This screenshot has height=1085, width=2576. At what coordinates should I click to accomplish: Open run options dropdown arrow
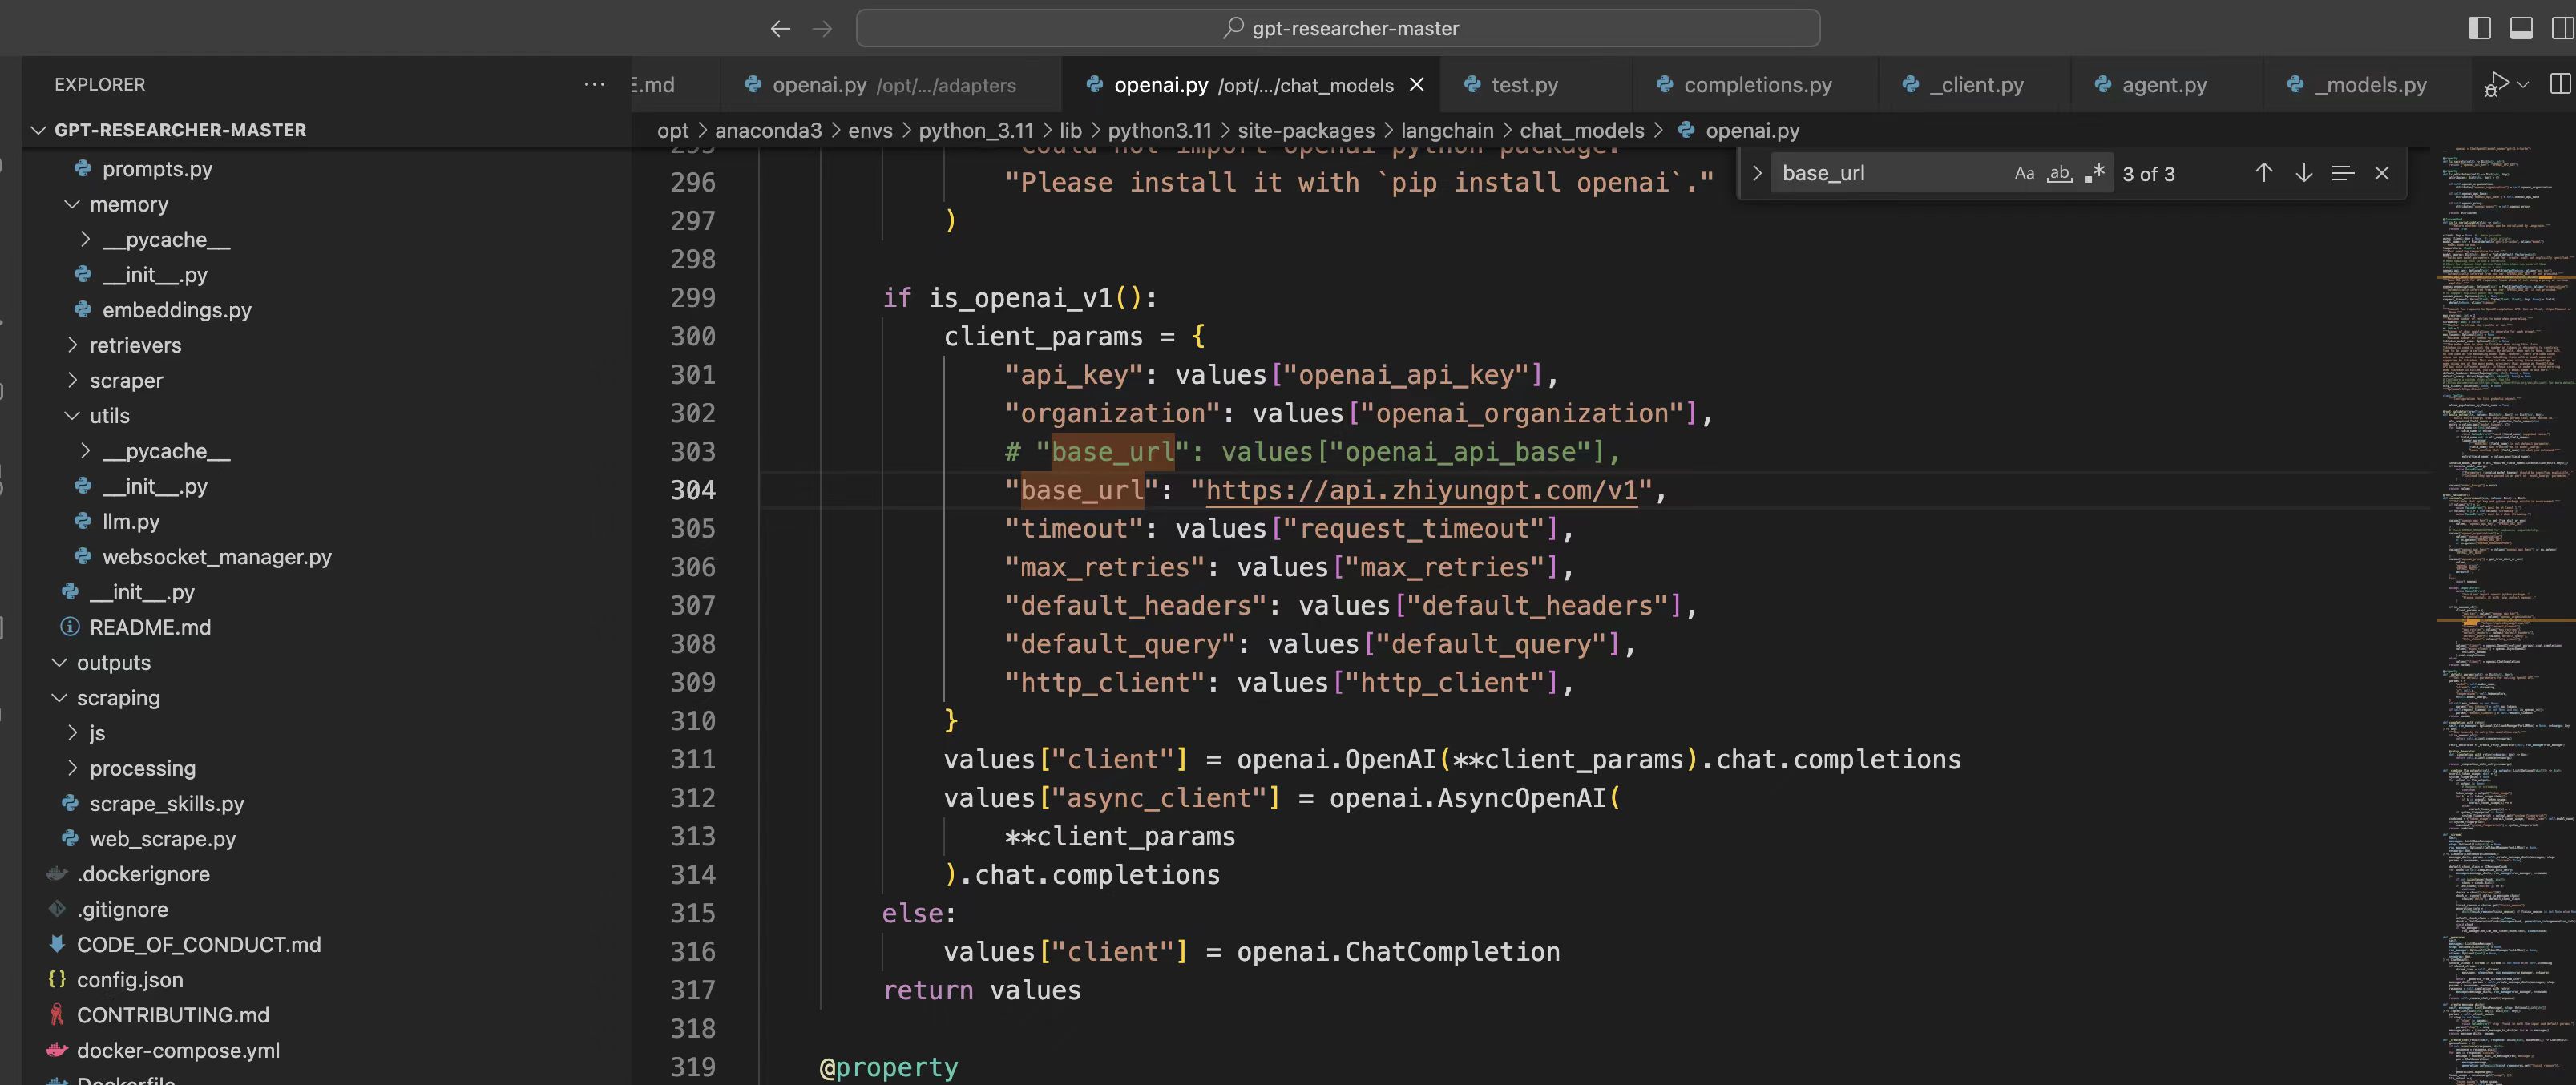pyautogui.click(x=2524, y=84)
